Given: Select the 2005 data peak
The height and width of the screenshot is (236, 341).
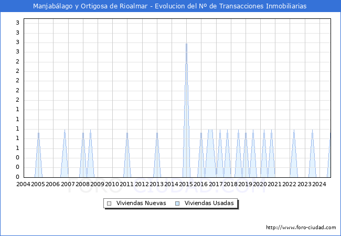Looking at the screenshot, I should [x=38, y=155].
